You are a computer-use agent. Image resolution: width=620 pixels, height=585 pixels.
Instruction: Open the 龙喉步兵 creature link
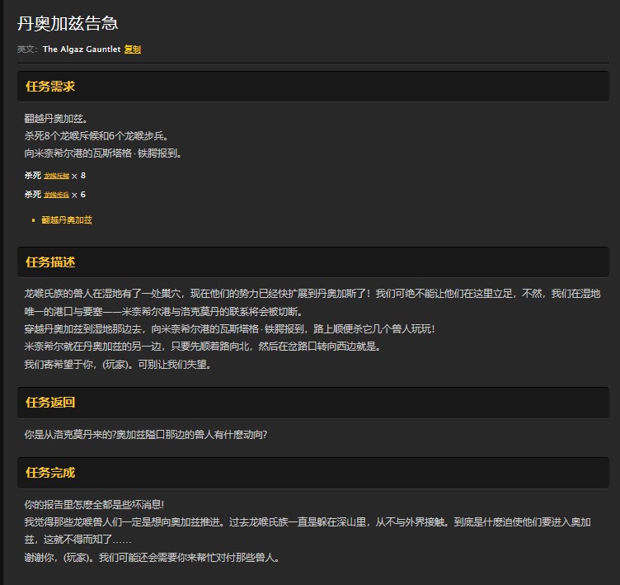(56, 195)
